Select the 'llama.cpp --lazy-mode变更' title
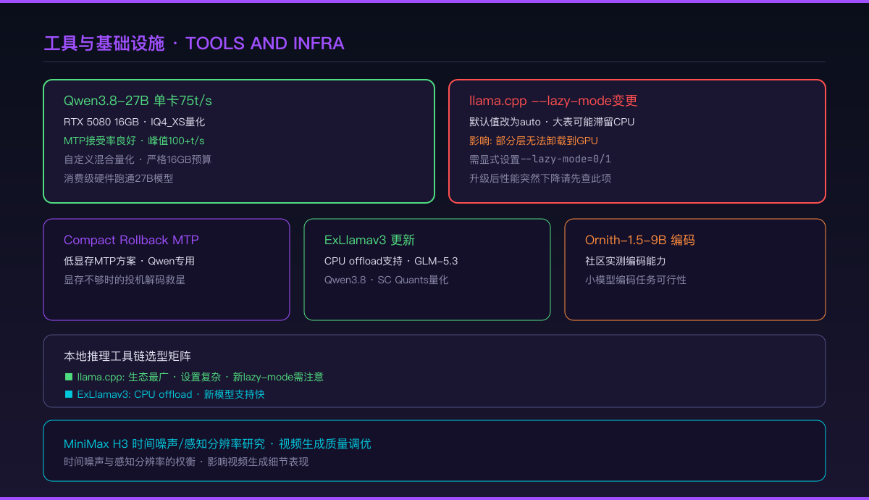Image resolution: width=869 pixels, height=500 pixels. [x=553, y=101]
